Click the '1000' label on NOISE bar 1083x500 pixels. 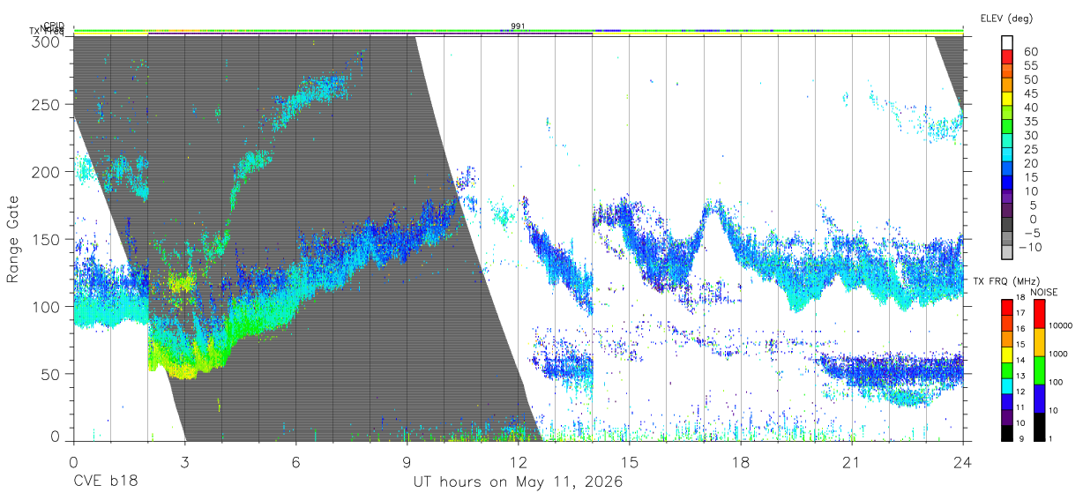click(1057, 355)
